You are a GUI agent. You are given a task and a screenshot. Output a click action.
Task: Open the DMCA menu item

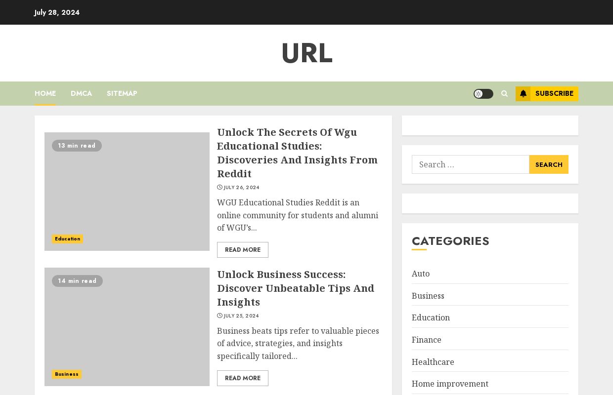(x=81, y=93)
